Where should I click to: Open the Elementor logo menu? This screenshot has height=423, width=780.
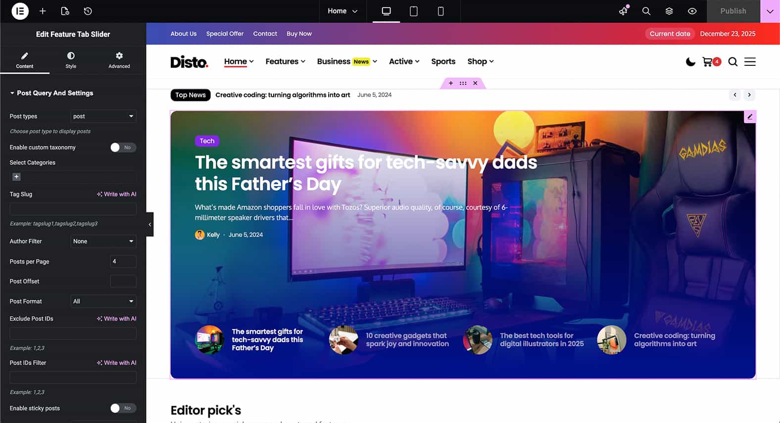(x=20, y=11)
